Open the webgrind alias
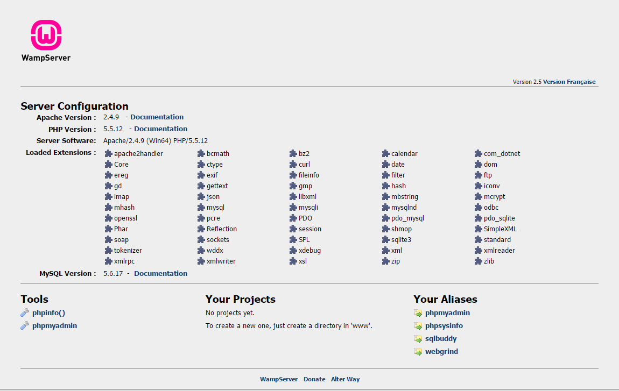 pos(441,352)
